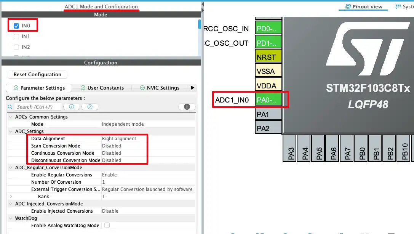
Task: Switch to NVIC Settings tab
Action: 160,88
